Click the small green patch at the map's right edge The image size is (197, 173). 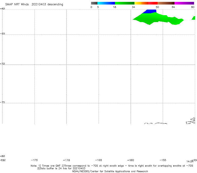194,18
